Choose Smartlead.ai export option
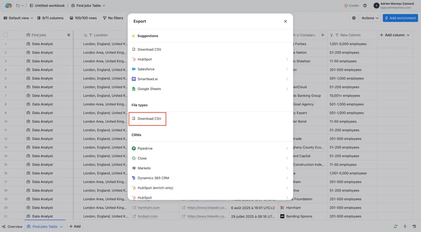Screen dimensions: 421x232 click(x=210, y=79)
